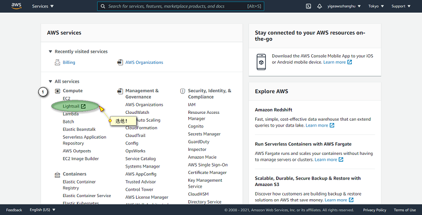Click the AWS Organizations icon in recently visited

[x=120, y=62]
